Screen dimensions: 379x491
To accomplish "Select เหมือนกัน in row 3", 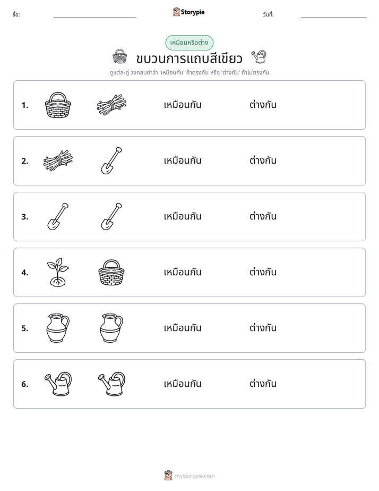I will pyautogui.click(x=183, y=216).
